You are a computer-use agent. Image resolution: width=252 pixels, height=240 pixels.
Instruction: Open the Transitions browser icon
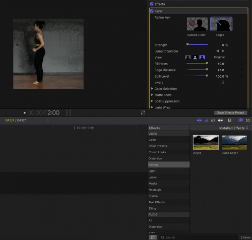[247, 121]
